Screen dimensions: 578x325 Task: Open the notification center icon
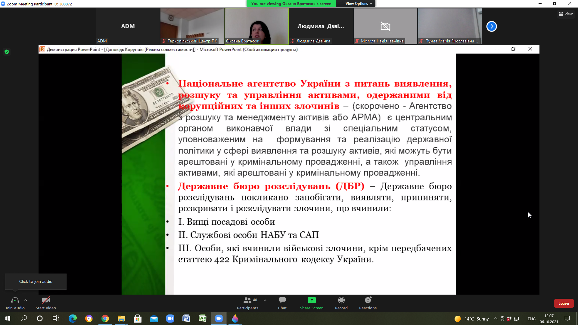567,318
